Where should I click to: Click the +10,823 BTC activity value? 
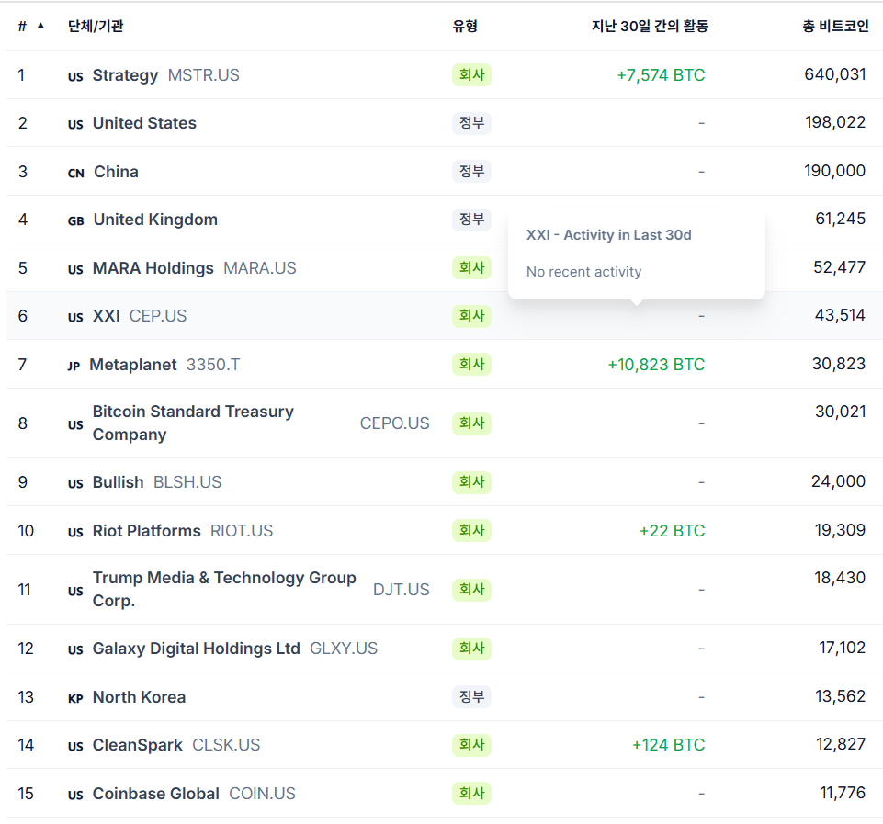point(656,365)
